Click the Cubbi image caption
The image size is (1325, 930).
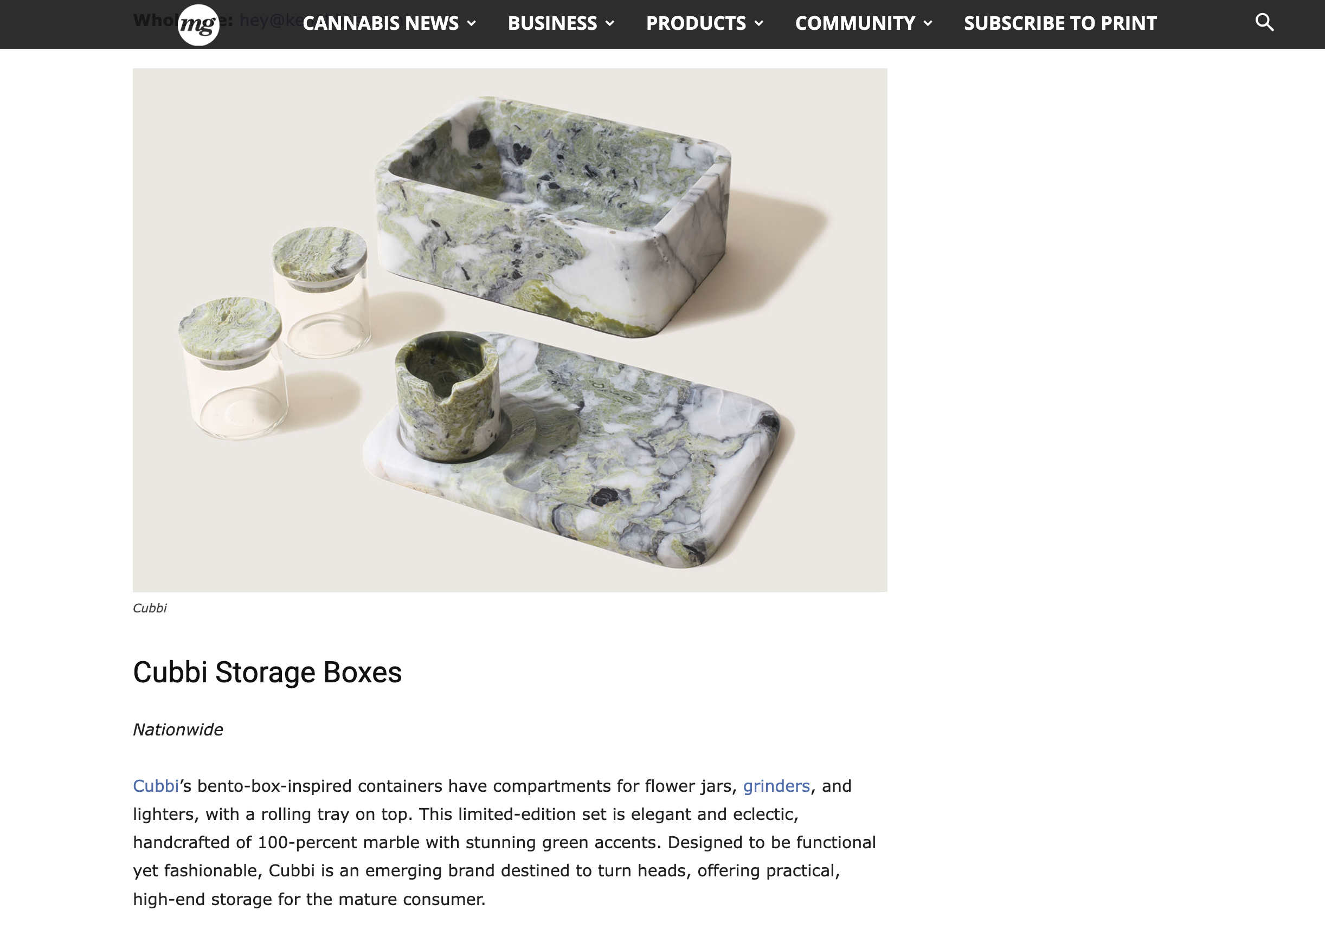point(150,608)
